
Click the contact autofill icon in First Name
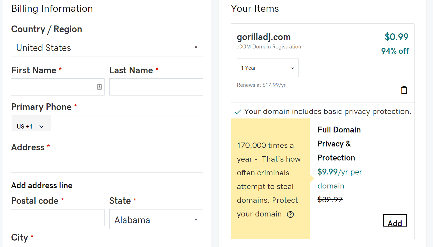99,87
